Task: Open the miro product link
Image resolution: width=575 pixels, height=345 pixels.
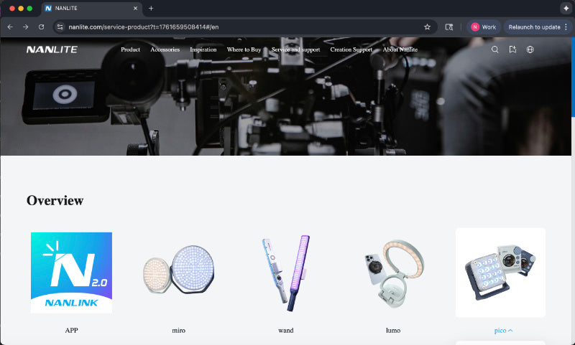Action: tap(179, 330)
